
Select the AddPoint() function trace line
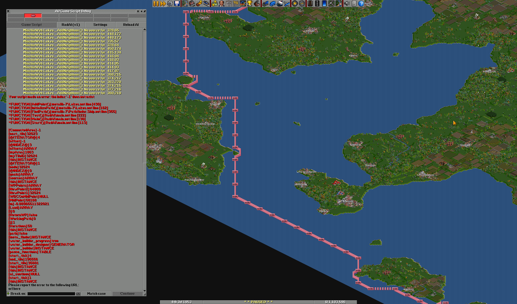click(x=55, y=104)
